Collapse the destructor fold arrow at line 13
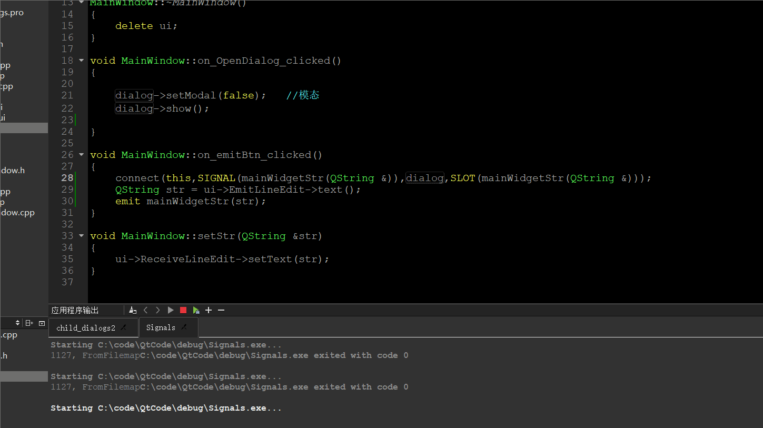763x428 pixels. tap(81, 3)
